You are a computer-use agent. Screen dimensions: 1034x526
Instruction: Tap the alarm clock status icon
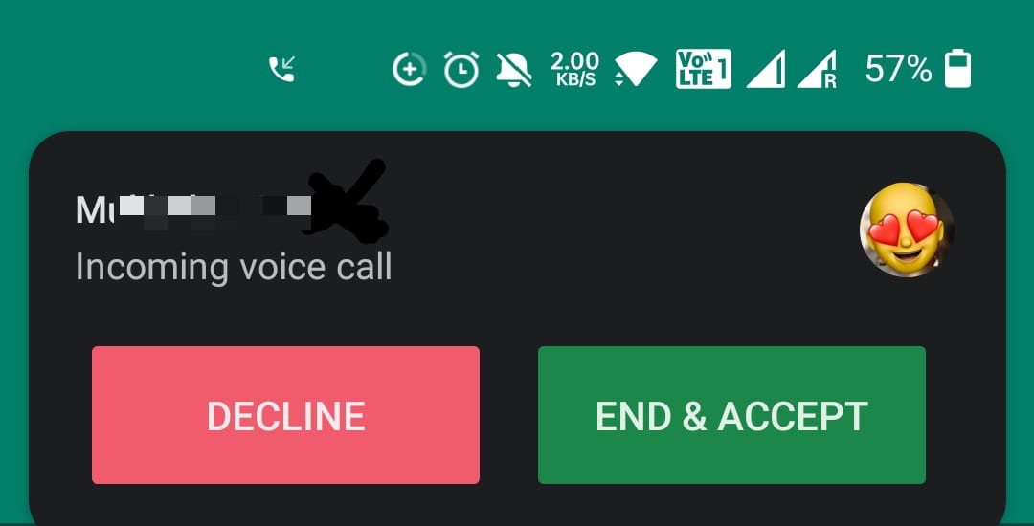pyautogui.click(x=461, y=69)
